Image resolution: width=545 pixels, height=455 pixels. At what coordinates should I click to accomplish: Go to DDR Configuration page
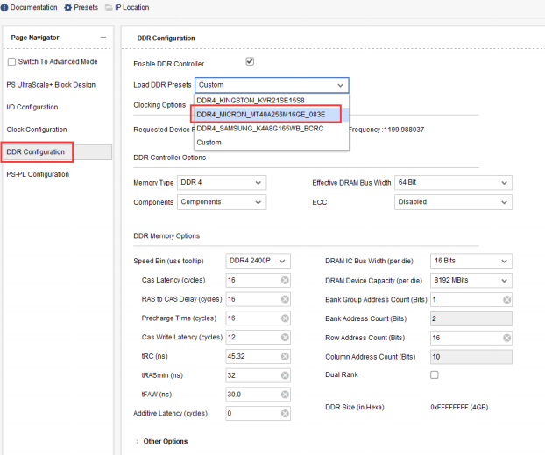pyautogui.click(x=57, y=152)
